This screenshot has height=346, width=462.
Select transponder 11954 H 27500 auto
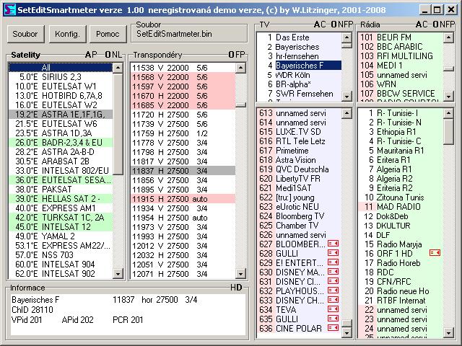[183, 218]
